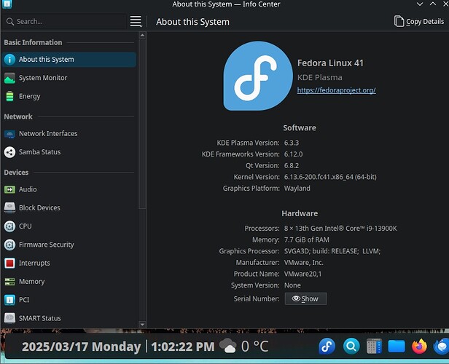Screen dimensions: 449x364
Task: Open Fedora application launcher in taskbar
Action: click(327, 347)
